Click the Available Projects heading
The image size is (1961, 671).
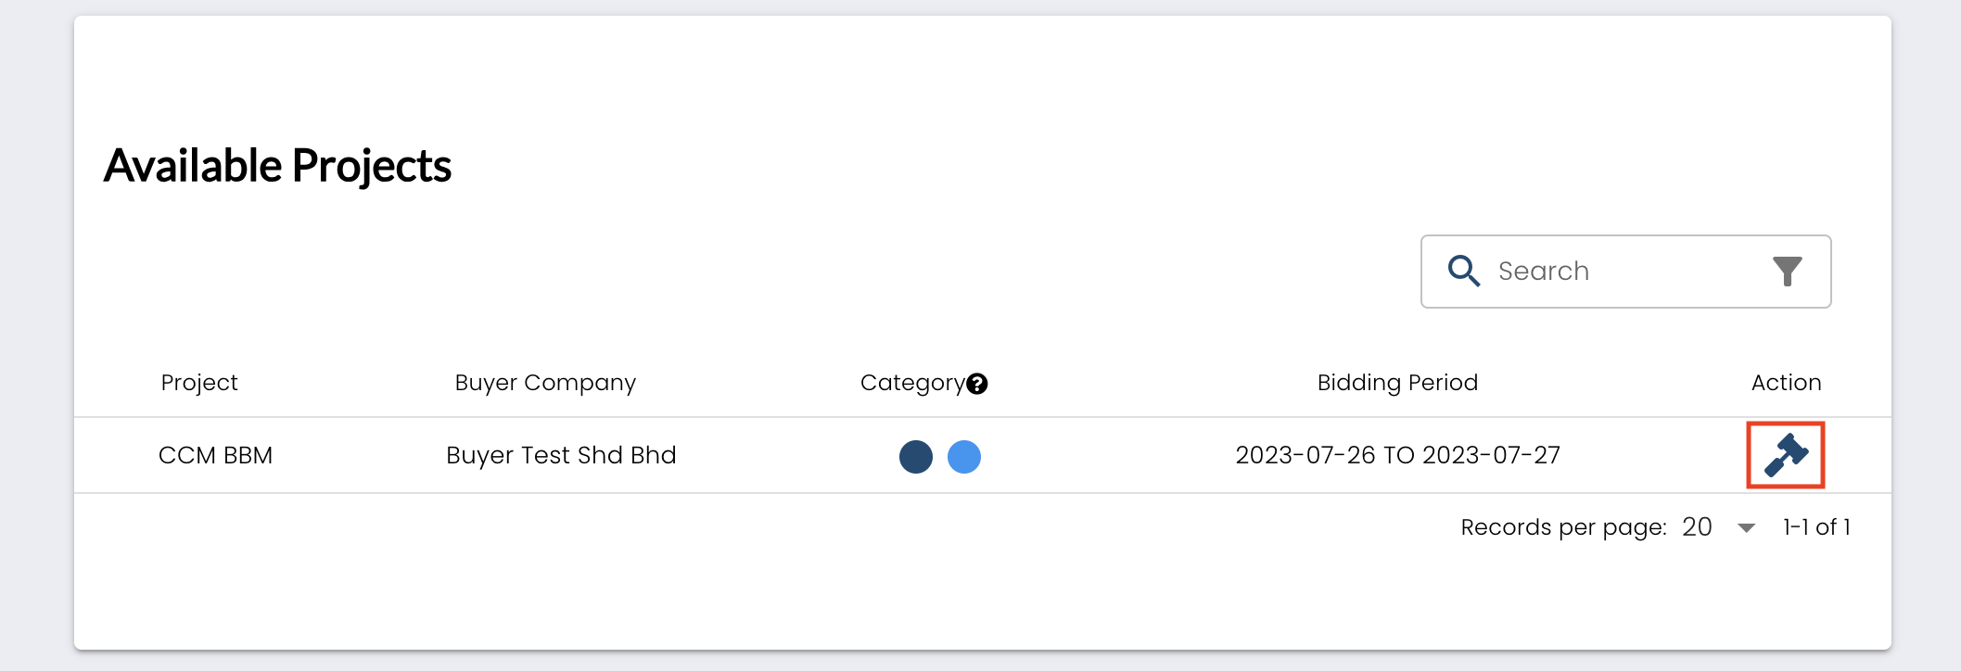coord(277,166)
